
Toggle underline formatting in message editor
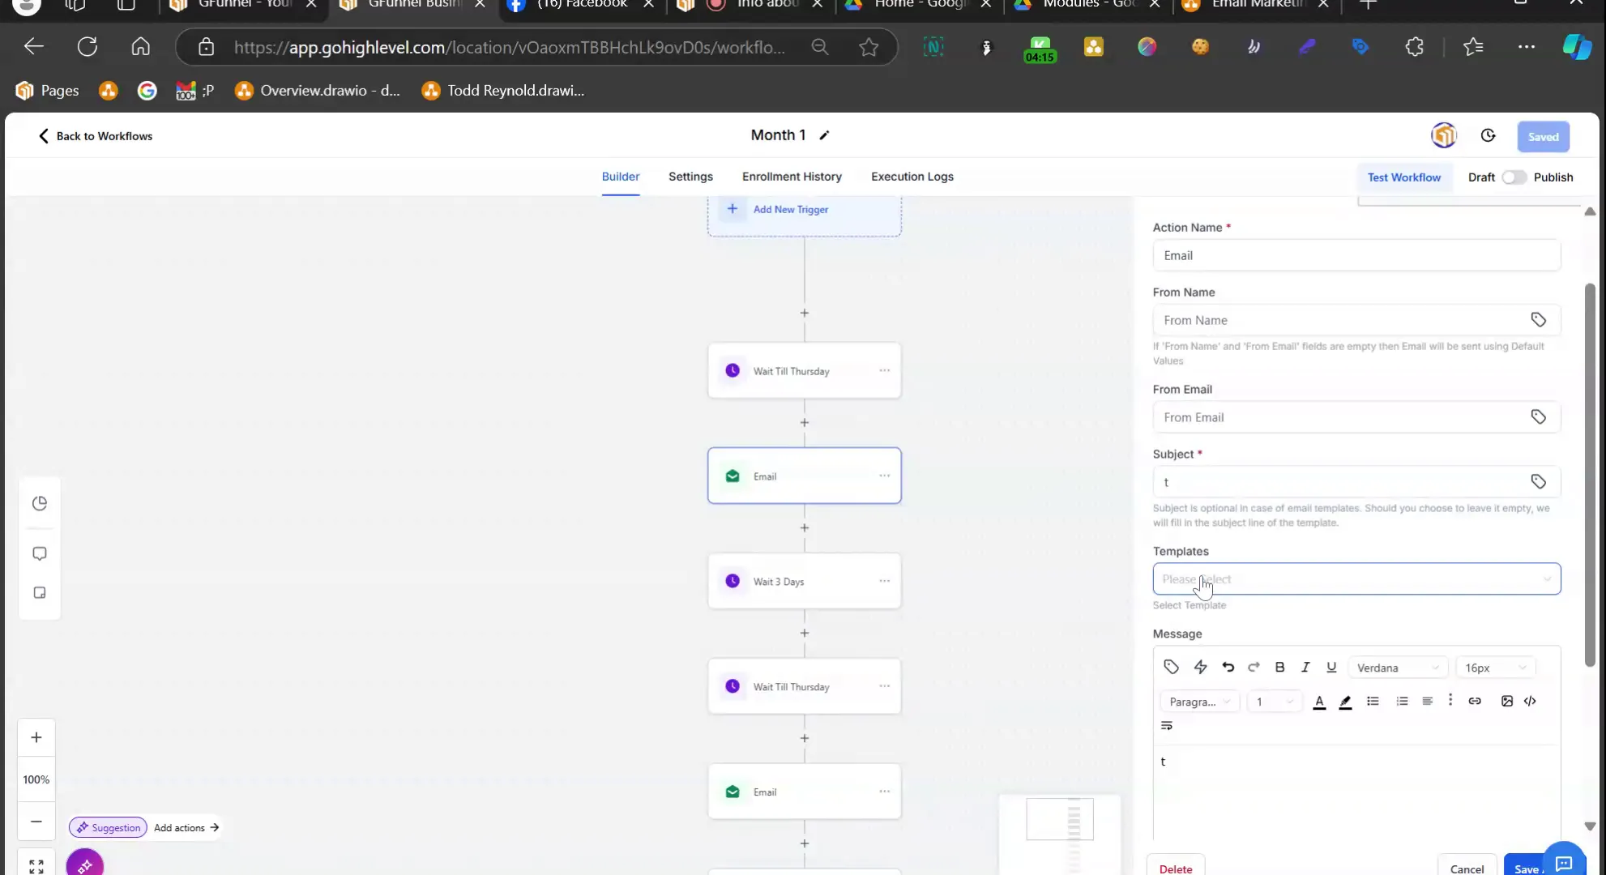(x=1331, y=667)
